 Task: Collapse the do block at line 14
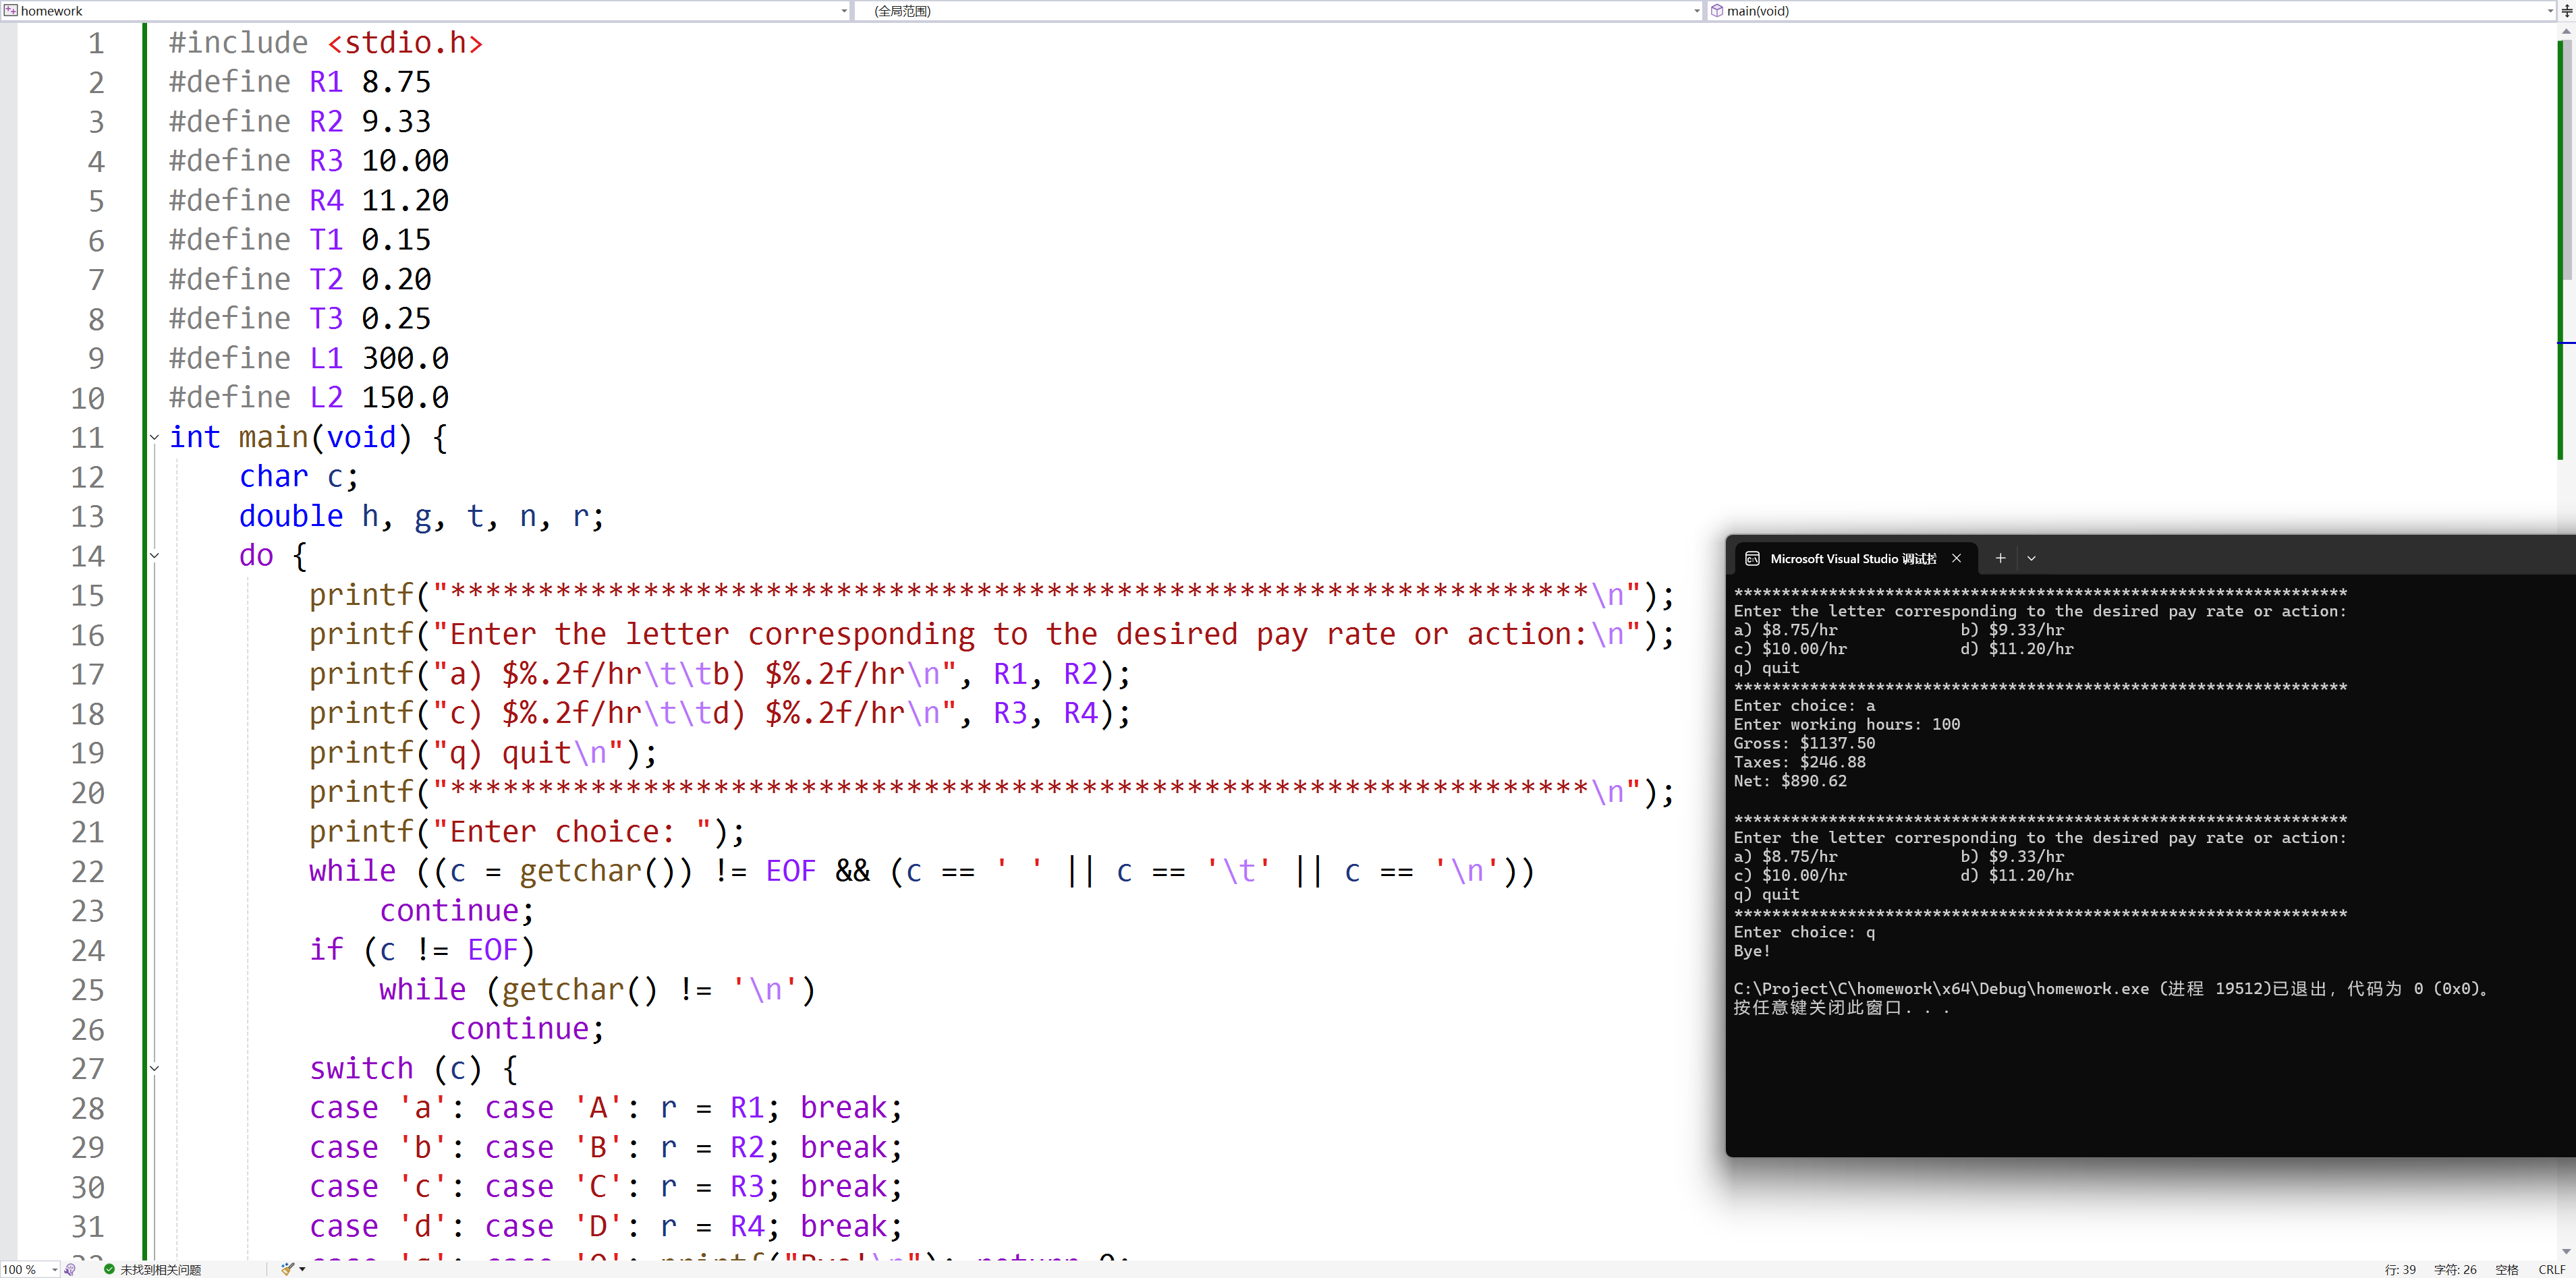coord(154,556)
